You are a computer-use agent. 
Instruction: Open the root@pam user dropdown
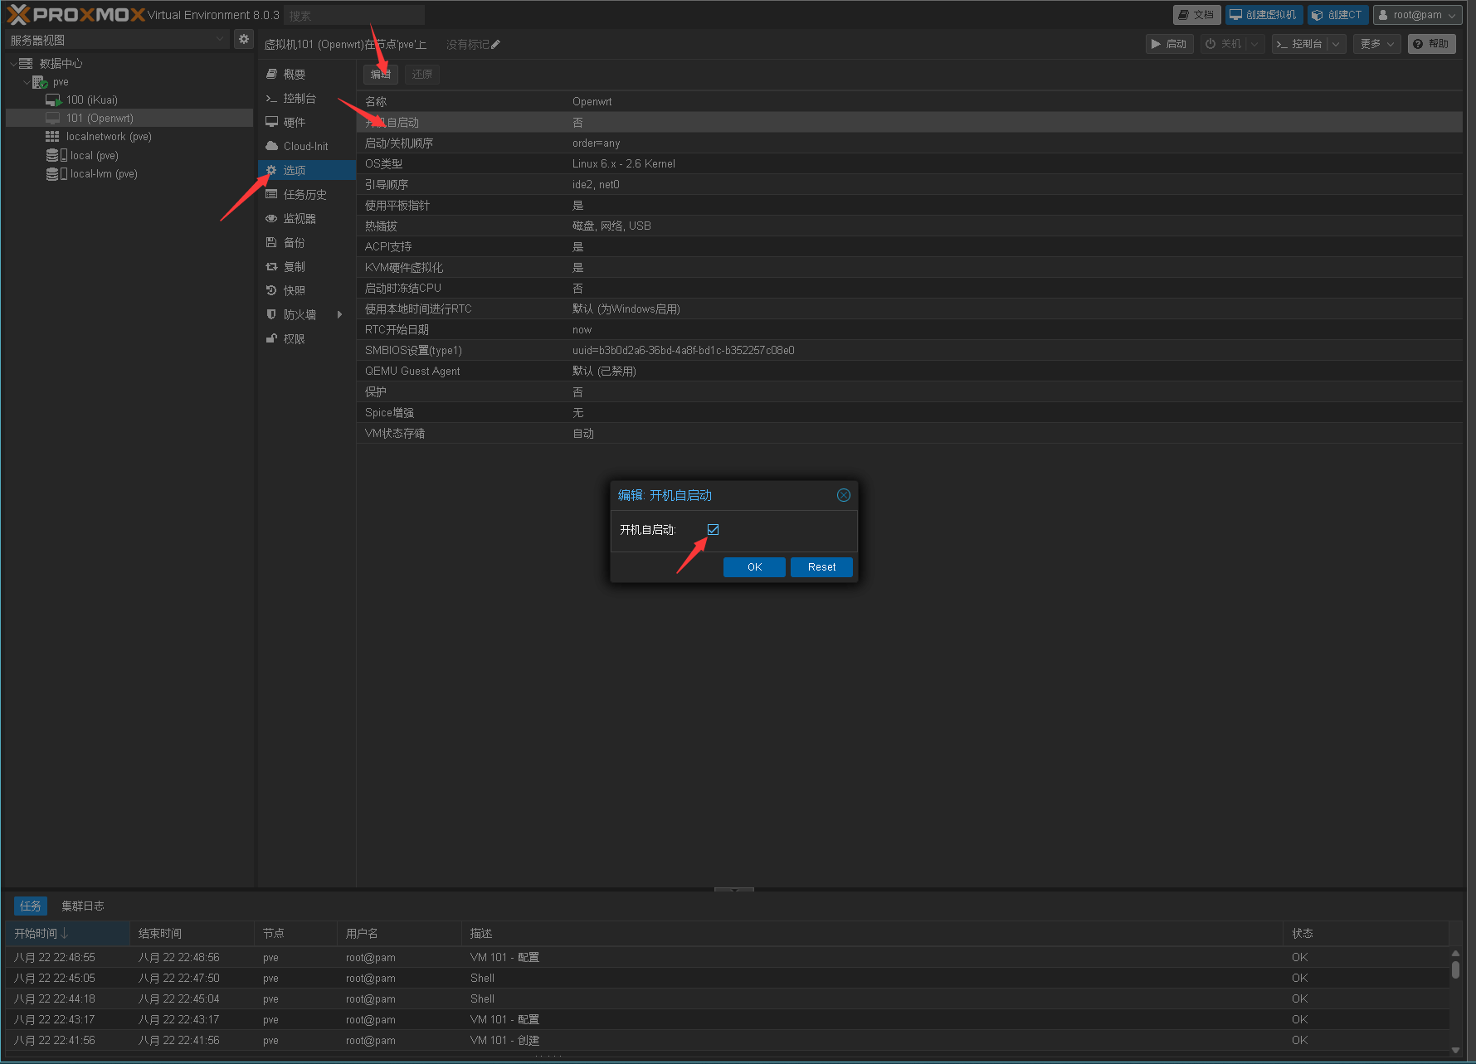[x=1417, y=15]
